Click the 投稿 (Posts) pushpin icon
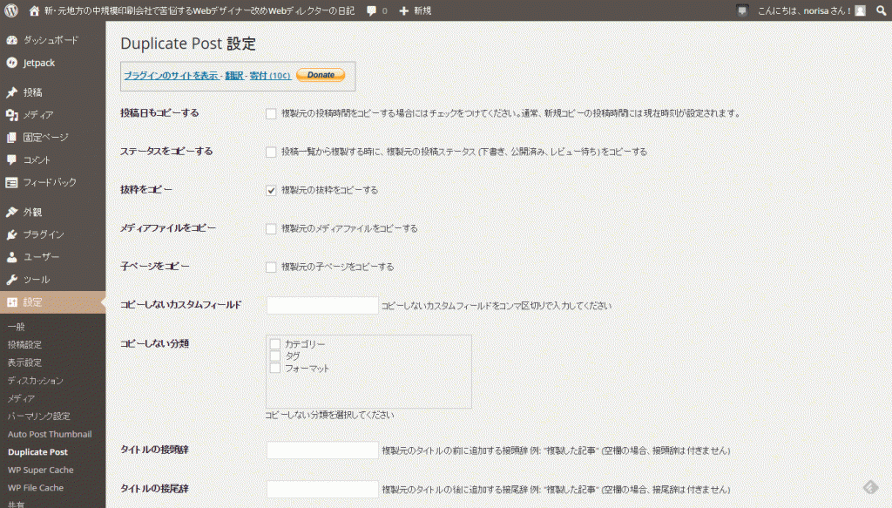Image resolution: width=892 pixels, height=508 pixels. point(12,91)
